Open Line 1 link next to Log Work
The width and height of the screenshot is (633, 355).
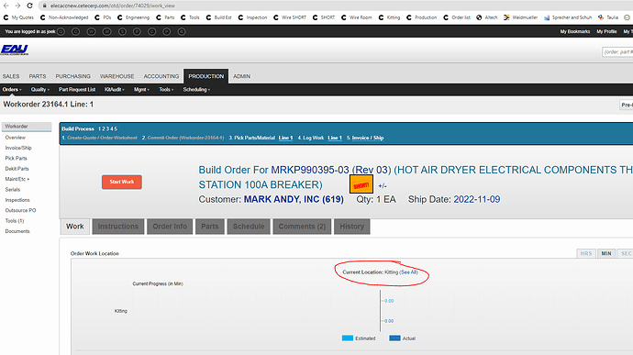(335, 139)
